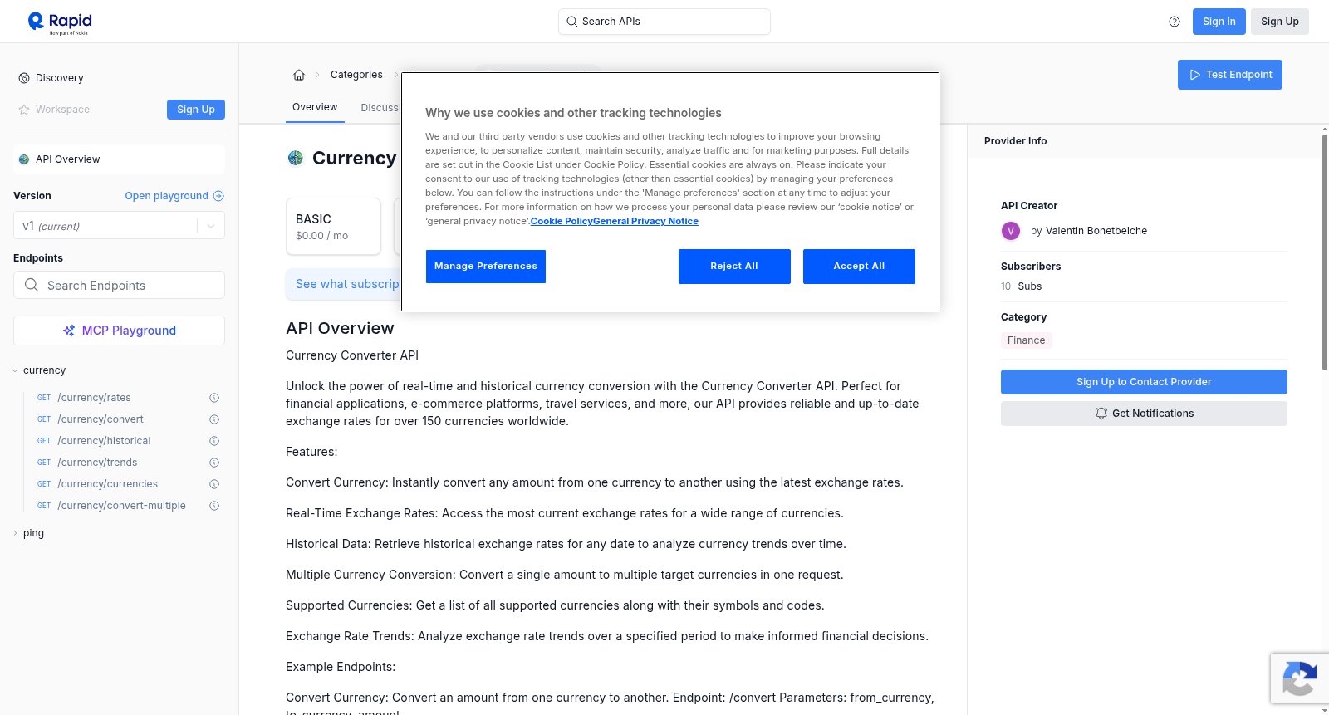Click the Search APIs input field
1329x715 pixels.
tap(664, 22)
